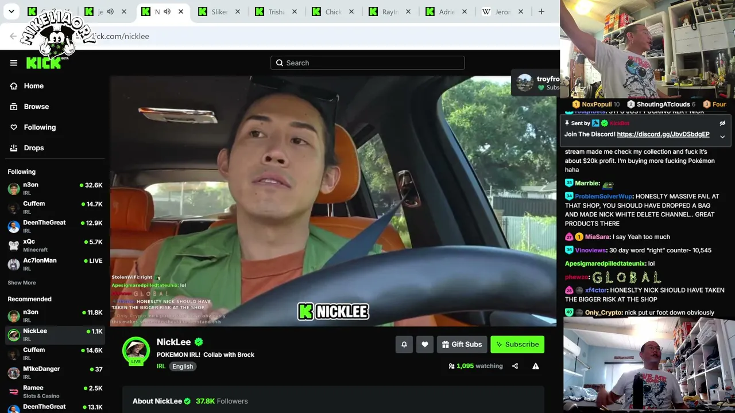This screenshot has height=413, width=735.
Task: Click the English language tag
Action: [183, 367]
